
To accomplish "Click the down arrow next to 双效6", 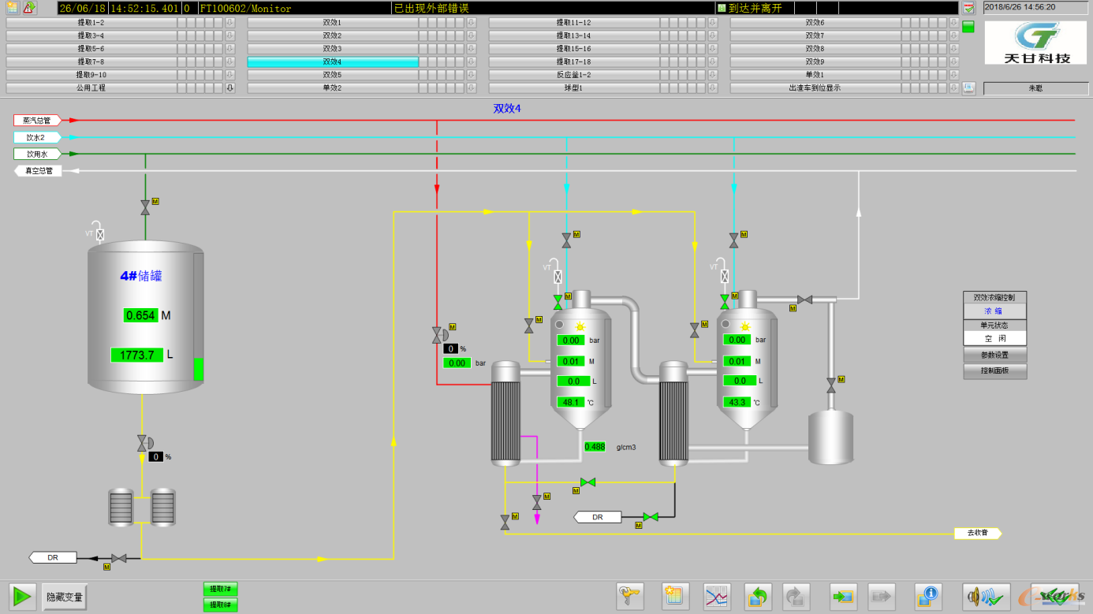I will coord(954,23).
